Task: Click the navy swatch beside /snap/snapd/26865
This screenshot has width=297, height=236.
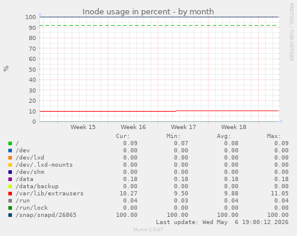Action: [x=10, y=215]
